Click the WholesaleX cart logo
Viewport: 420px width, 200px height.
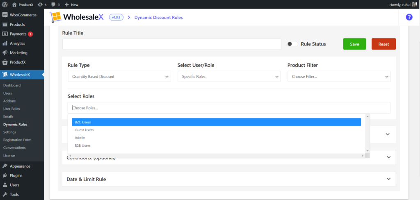pyautogui.click(x=55, y=17)
